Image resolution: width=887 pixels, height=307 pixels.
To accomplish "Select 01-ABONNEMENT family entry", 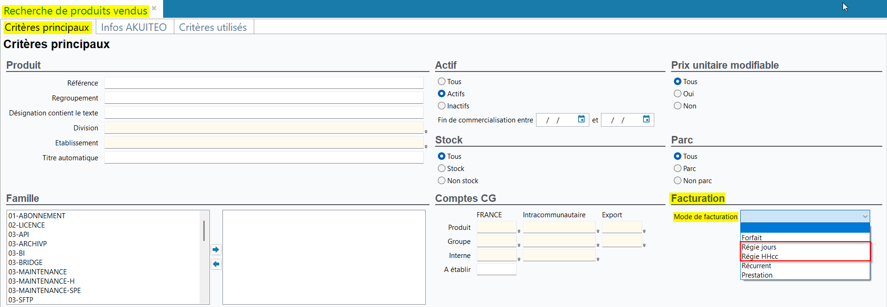I will coord(37,216).
